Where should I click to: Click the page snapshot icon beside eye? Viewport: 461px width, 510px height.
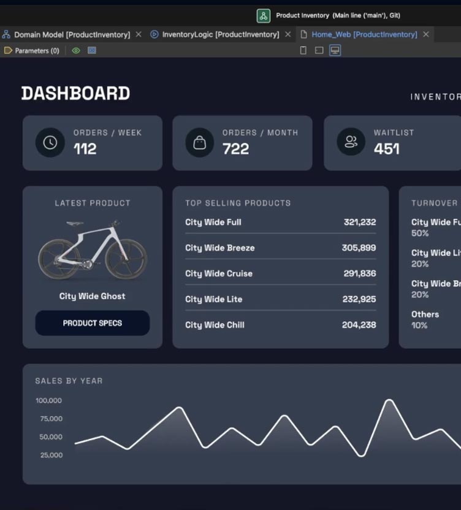pyautogui.click(x=92, y=50)
